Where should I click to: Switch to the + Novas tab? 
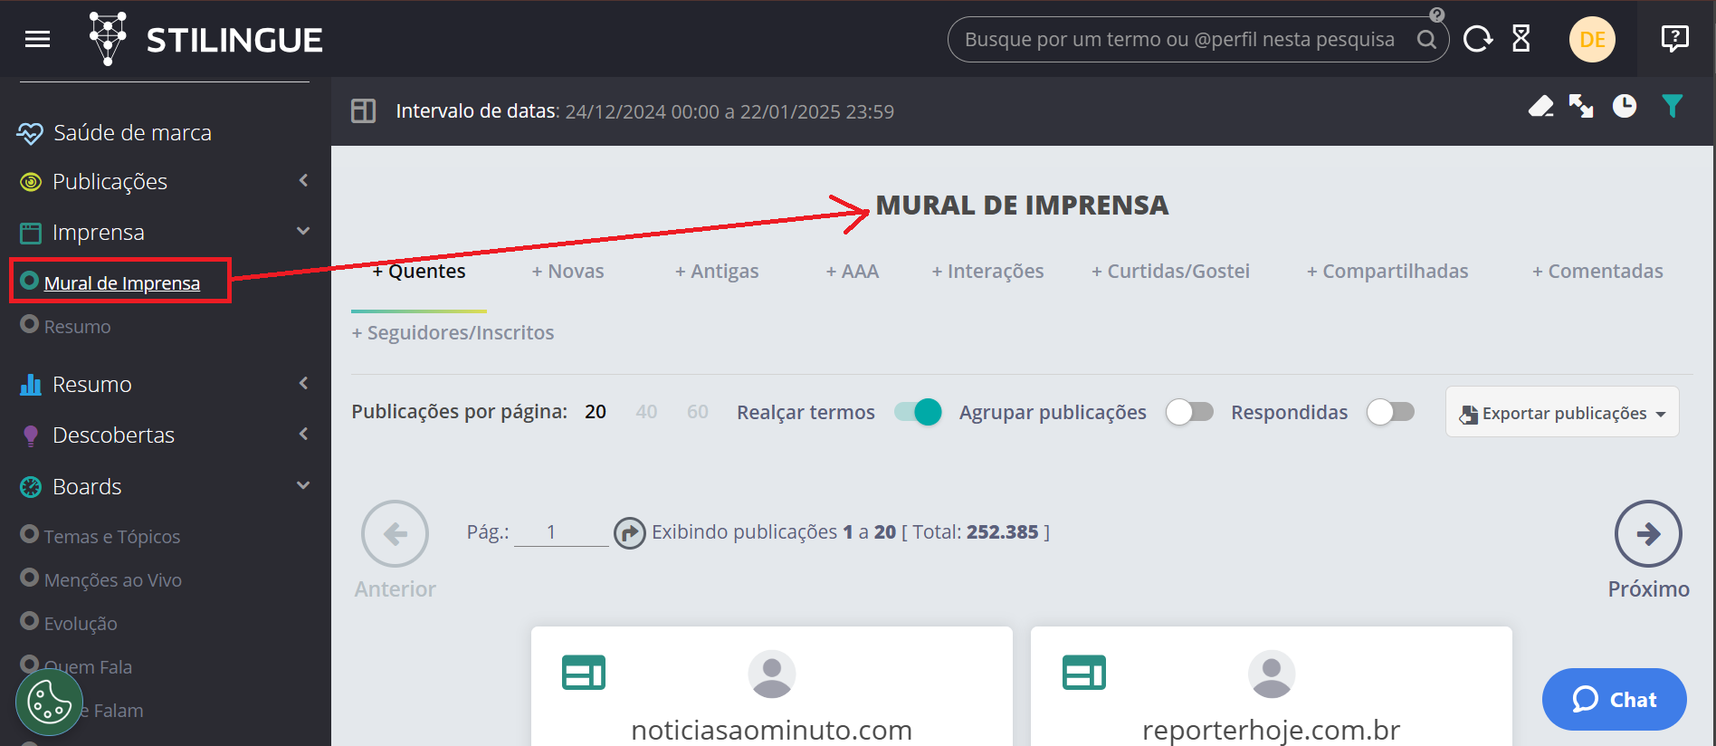567,272
